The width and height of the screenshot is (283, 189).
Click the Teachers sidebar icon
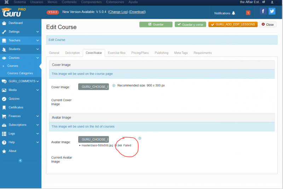coord(4,41)
